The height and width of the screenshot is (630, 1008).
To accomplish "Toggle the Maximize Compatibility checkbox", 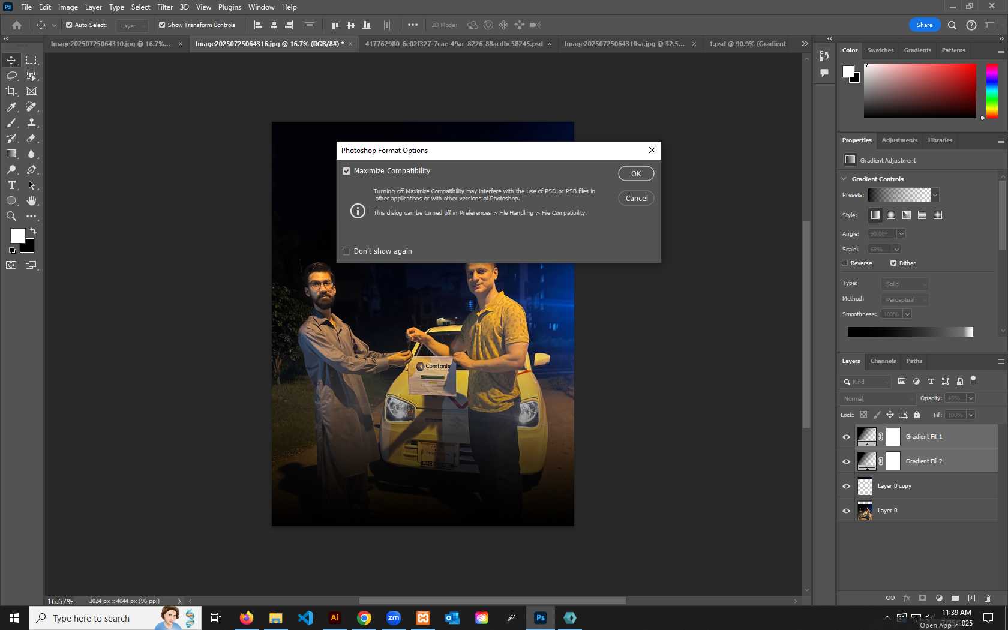I will [x=346, y=171].
